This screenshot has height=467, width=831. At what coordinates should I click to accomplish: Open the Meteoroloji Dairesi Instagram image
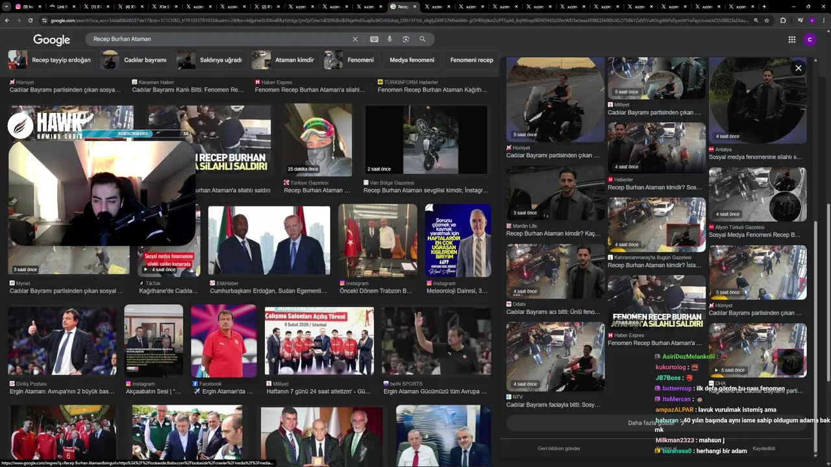point(458,241)
